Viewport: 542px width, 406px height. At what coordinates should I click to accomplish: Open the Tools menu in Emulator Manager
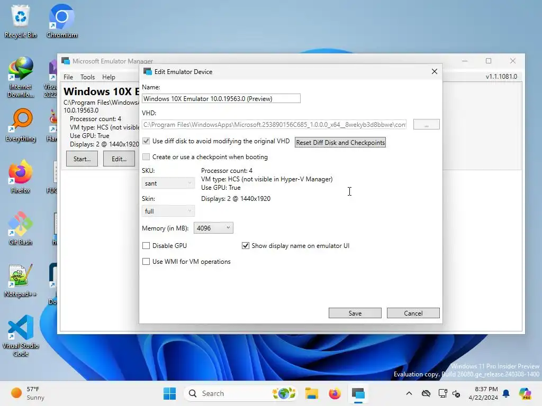87,77
